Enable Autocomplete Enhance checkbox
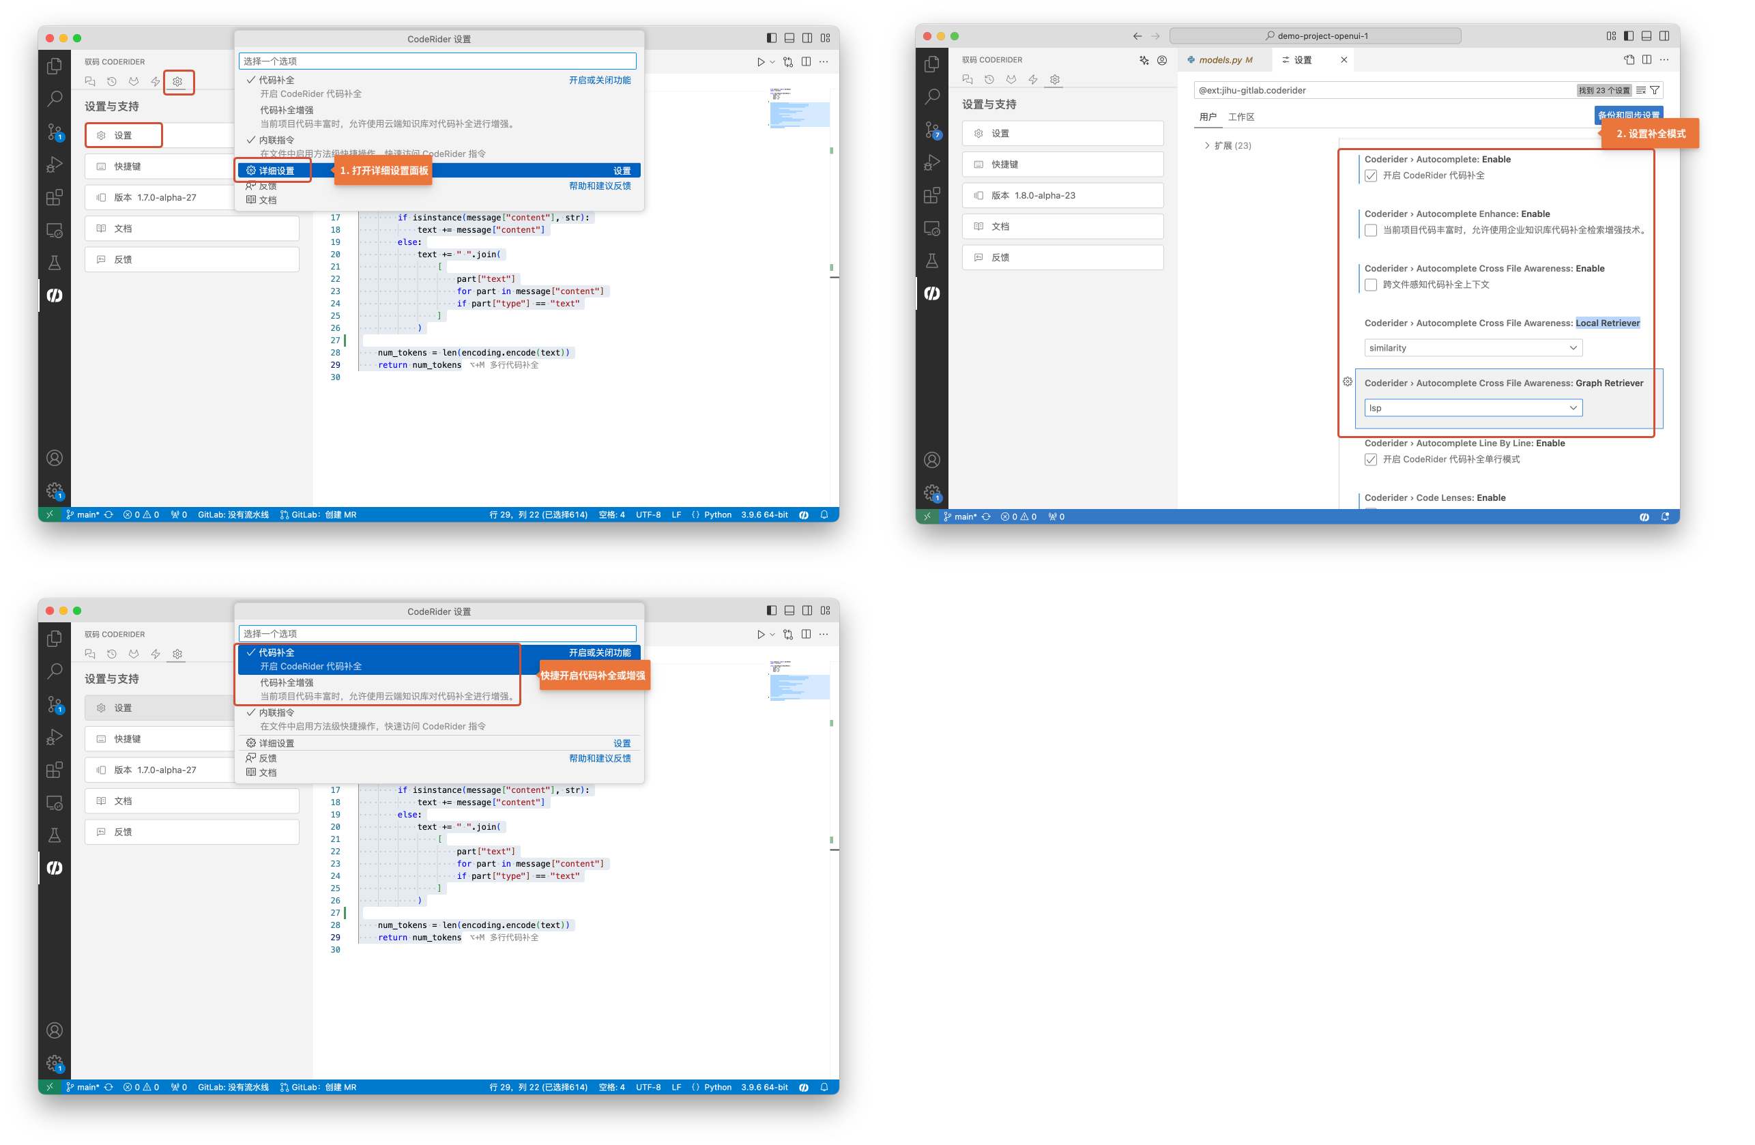The height and width of the screenshot is (1145, 1755). click(x=1371, y=230)
